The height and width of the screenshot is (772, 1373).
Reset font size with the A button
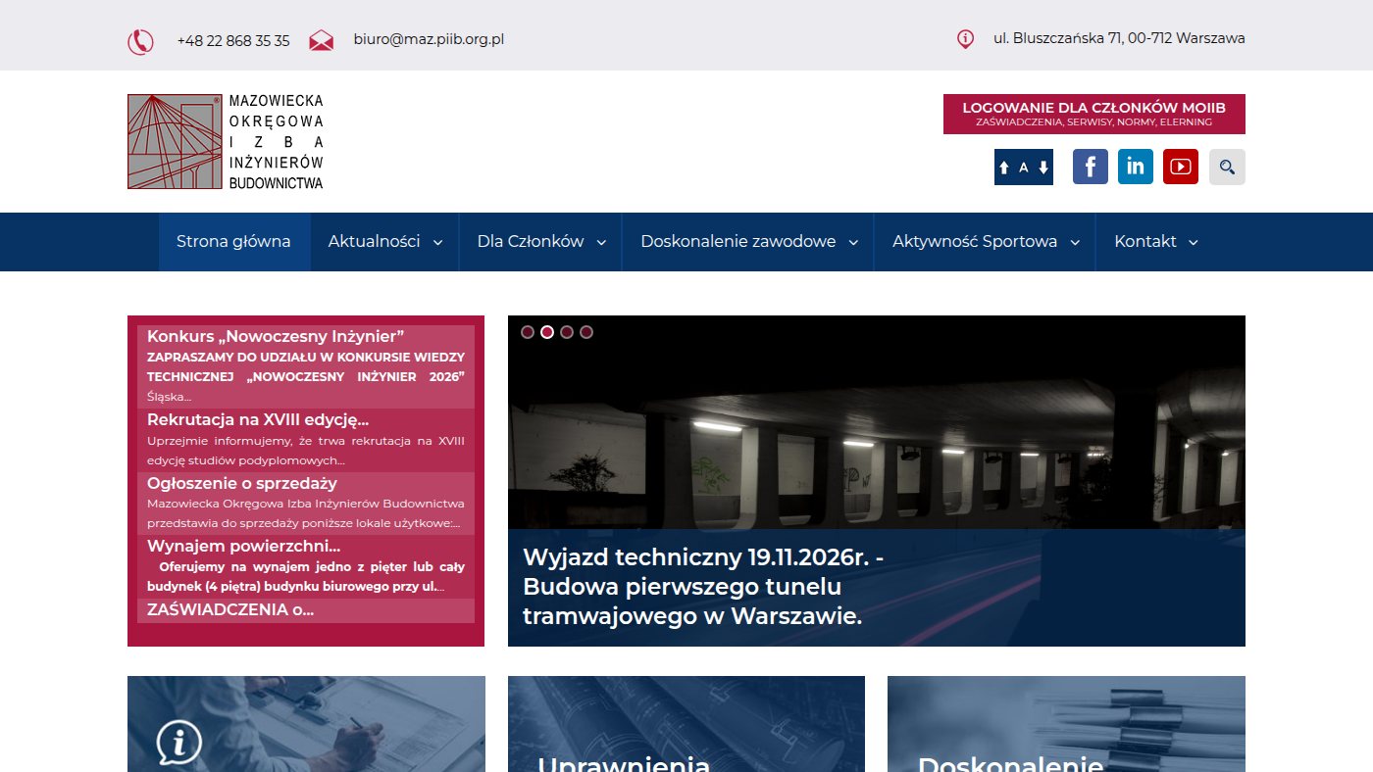(x=1023, y=168)
